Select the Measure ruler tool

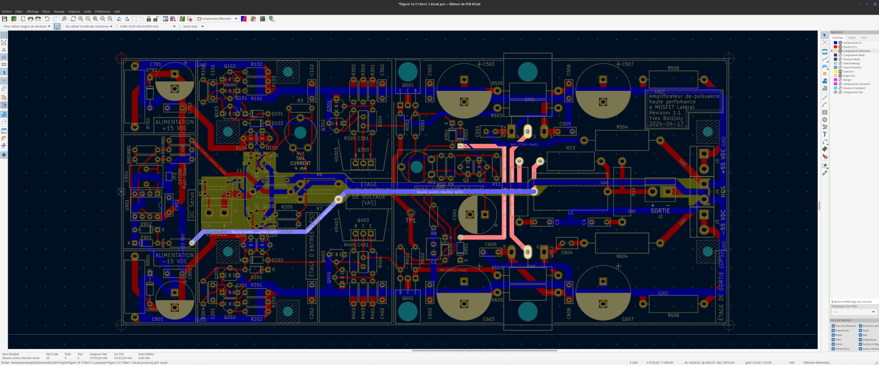(x=824, y=173)
